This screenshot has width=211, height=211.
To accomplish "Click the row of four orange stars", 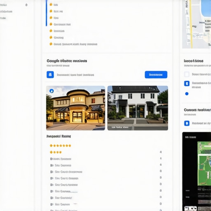I will tap(56, 152).
